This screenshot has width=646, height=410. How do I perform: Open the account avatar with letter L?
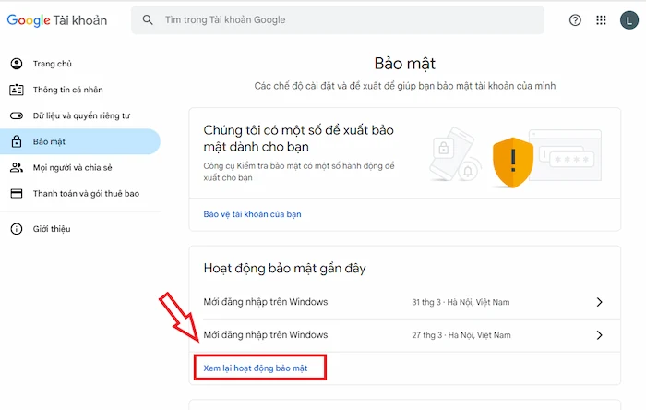[629, 19]
